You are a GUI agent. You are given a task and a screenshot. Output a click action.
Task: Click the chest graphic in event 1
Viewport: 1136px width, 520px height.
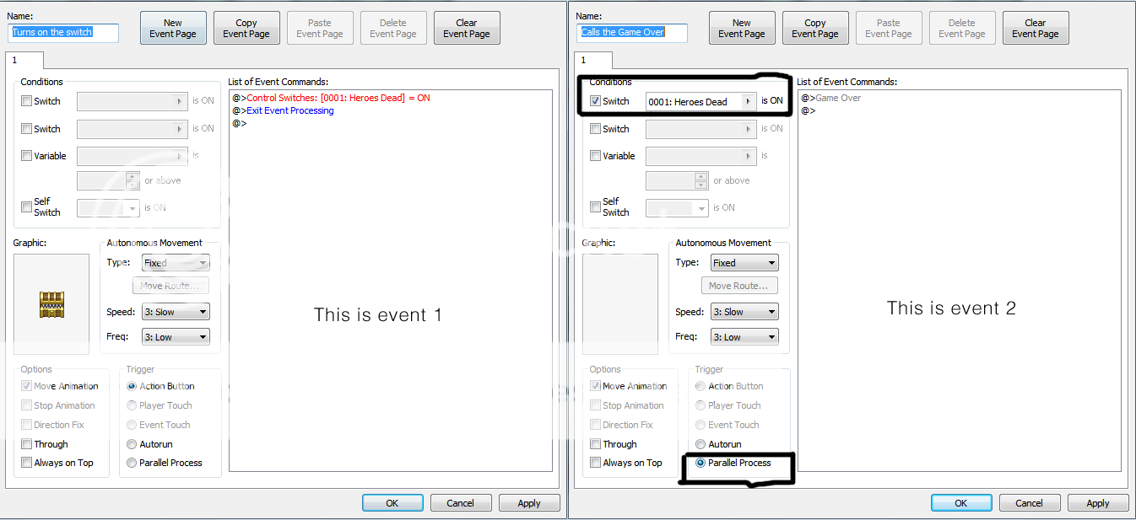(x=51, y=304)
